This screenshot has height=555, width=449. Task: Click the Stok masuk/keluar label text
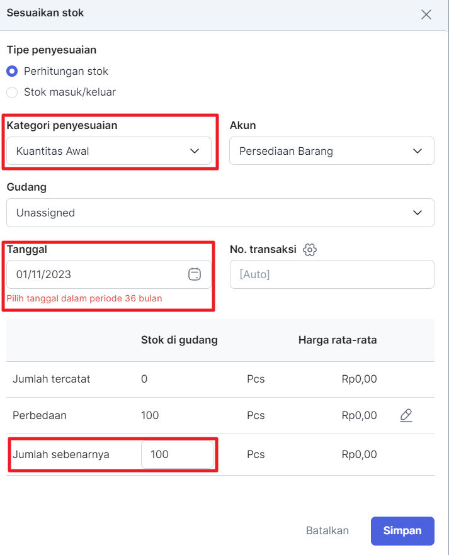coord(70,92)
